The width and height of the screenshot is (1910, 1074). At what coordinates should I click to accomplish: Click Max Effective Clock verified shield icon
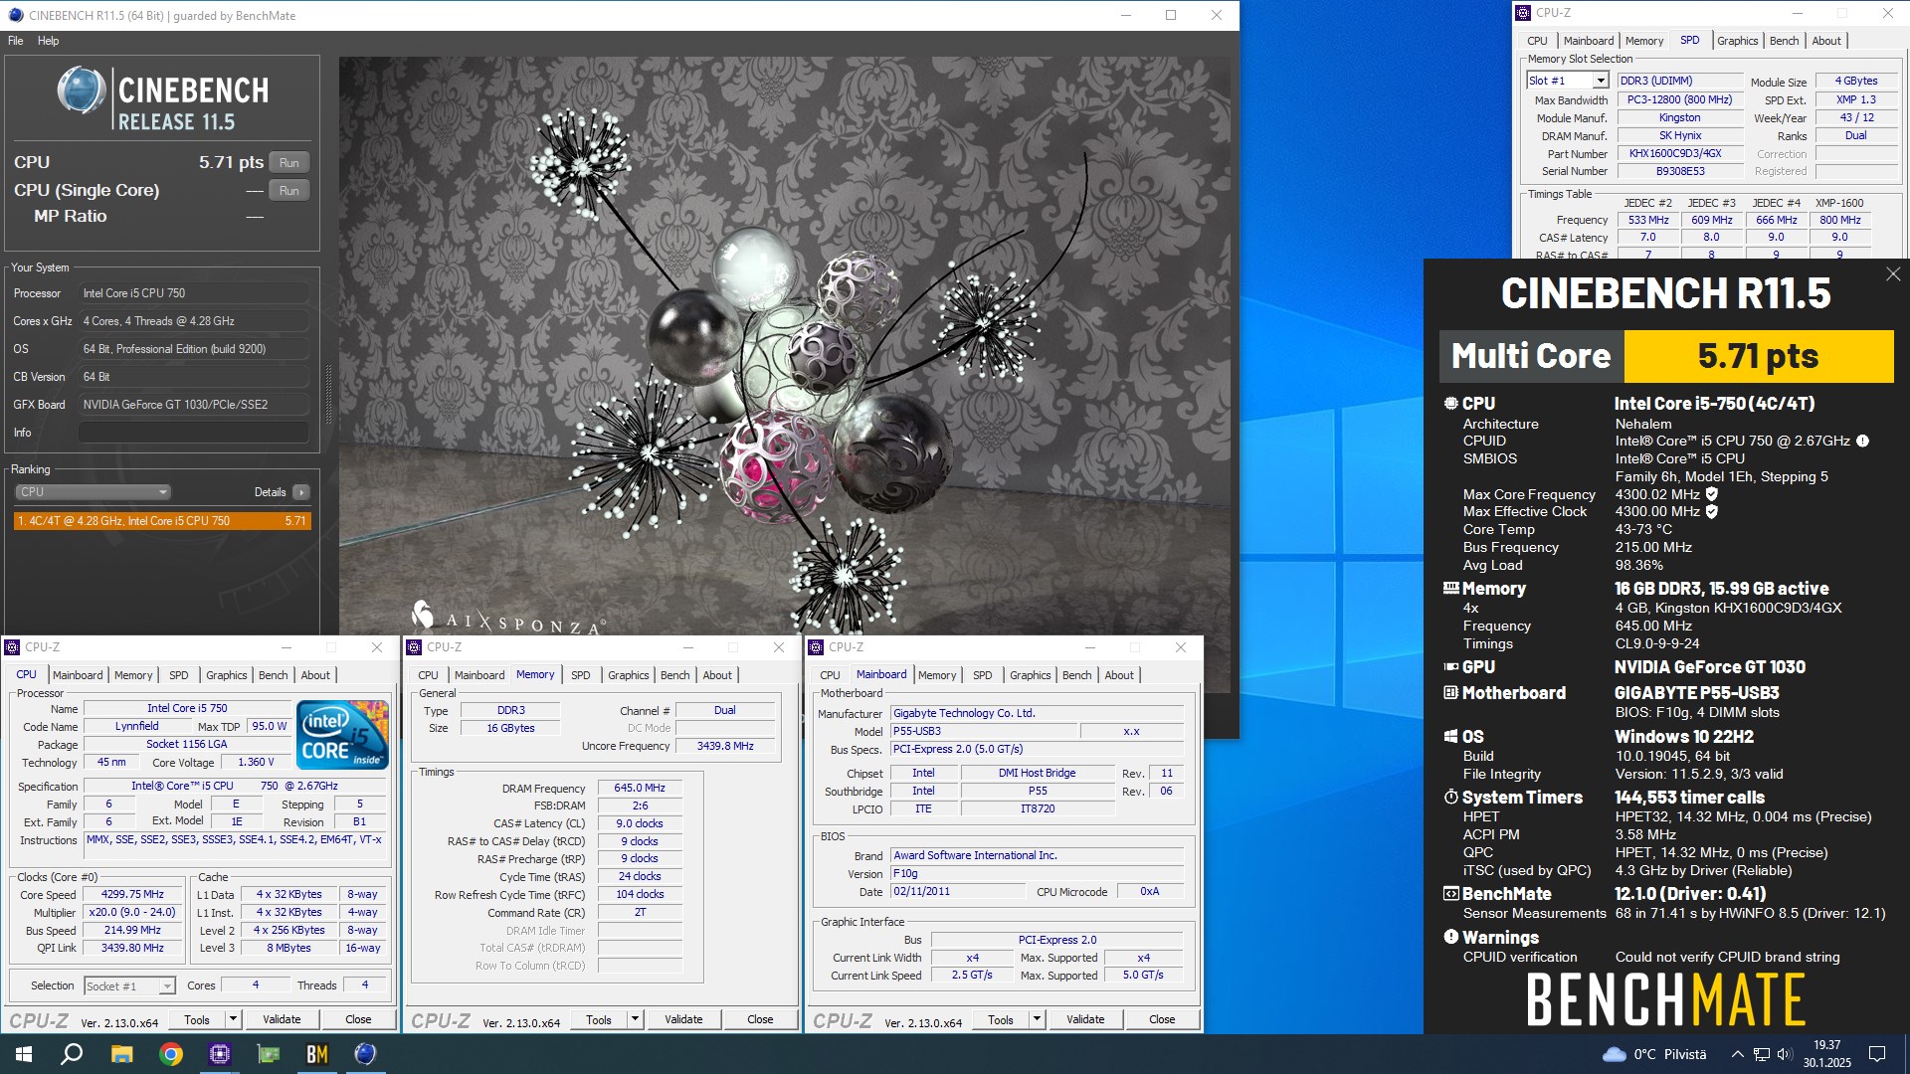pos(1712,512)
